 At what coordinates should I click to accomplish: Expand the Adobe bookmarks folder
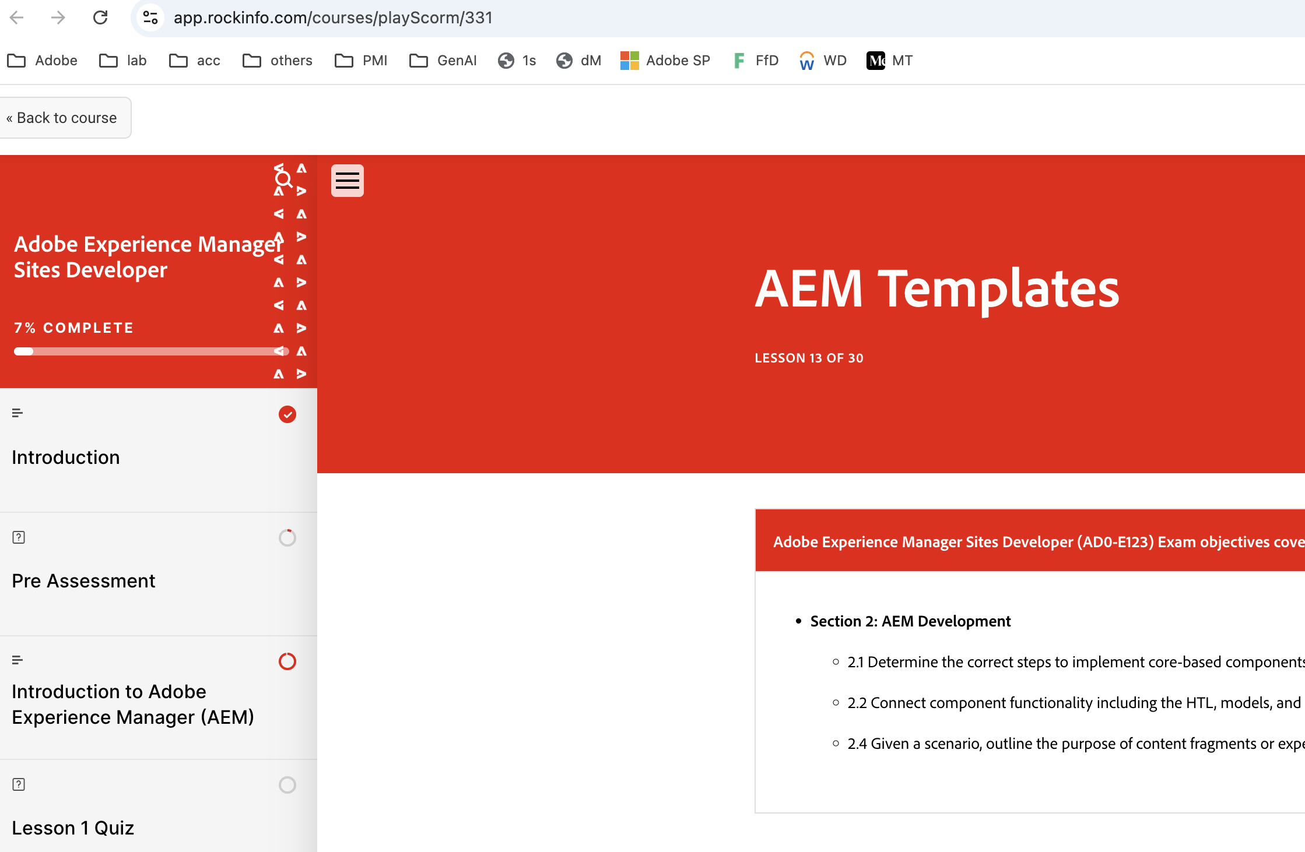click(x=42, y=60)
